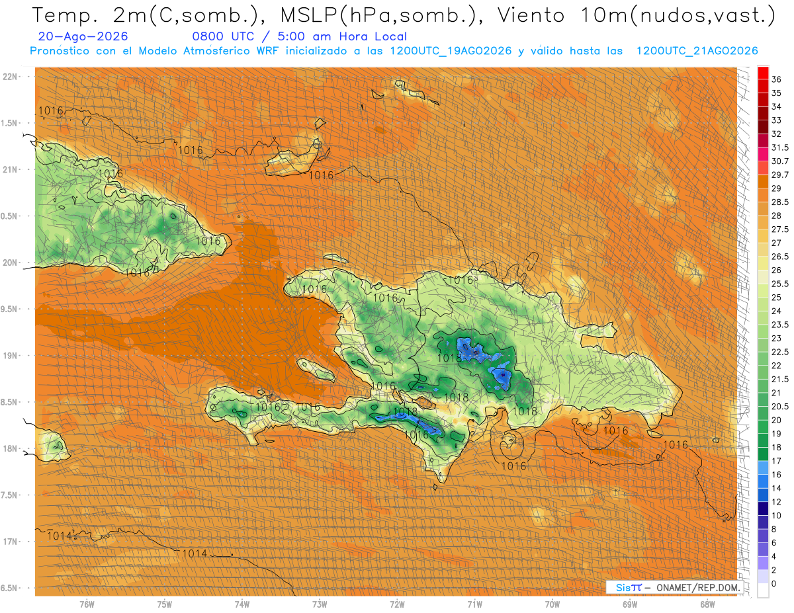Click the '75W' longitude label
Image resolution: width=794 pixels, height=613 pixels.
click(x=165, y=604)
